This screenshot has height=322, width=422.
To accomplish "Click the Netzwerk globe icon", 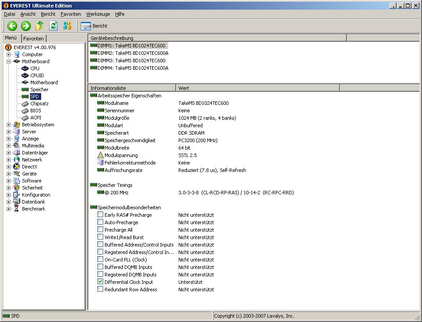I will click(17, 159).
